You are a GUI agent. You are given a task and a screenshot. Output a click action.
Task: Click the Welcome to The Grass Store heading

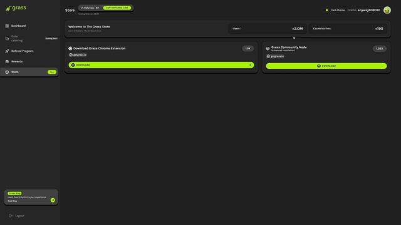pos(89,26)
